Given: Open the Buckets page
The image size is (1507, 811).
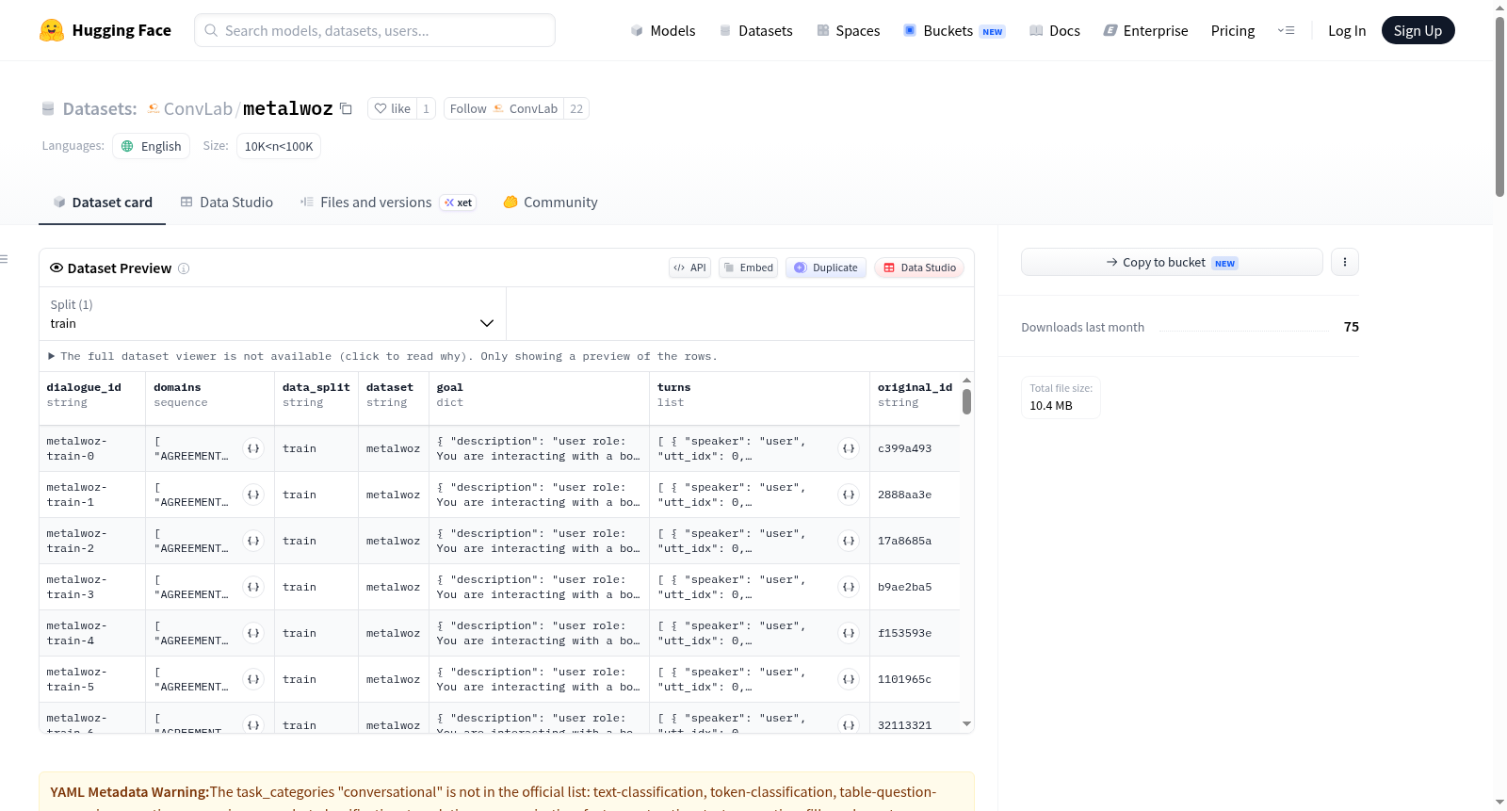Looking at the screenshot, I should (954, 30).
